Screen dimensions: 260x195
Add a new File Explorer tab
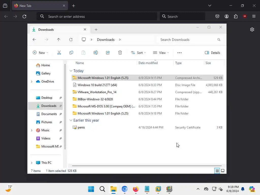(96, 30)
